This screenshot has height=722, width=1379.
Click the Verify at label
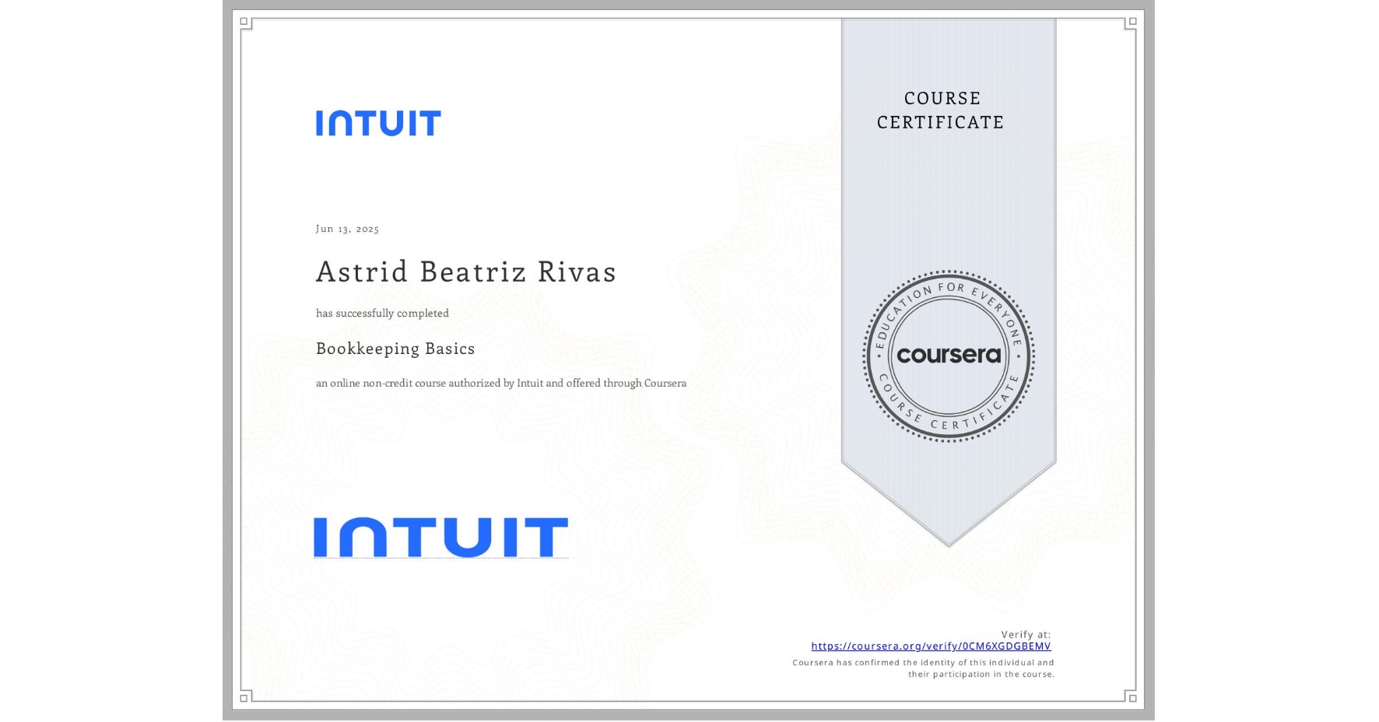click(1026, 633)
